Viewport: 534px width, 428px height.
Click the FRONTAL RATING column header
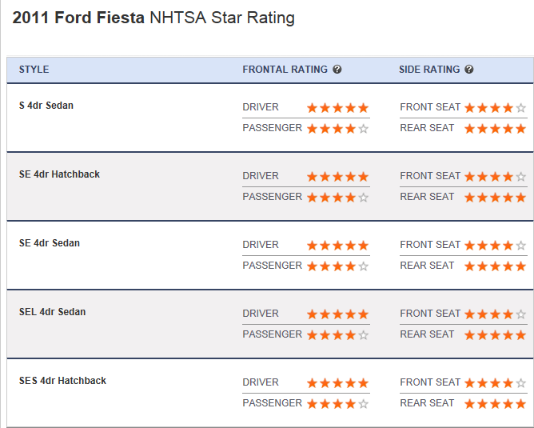(x=285, y=70)
